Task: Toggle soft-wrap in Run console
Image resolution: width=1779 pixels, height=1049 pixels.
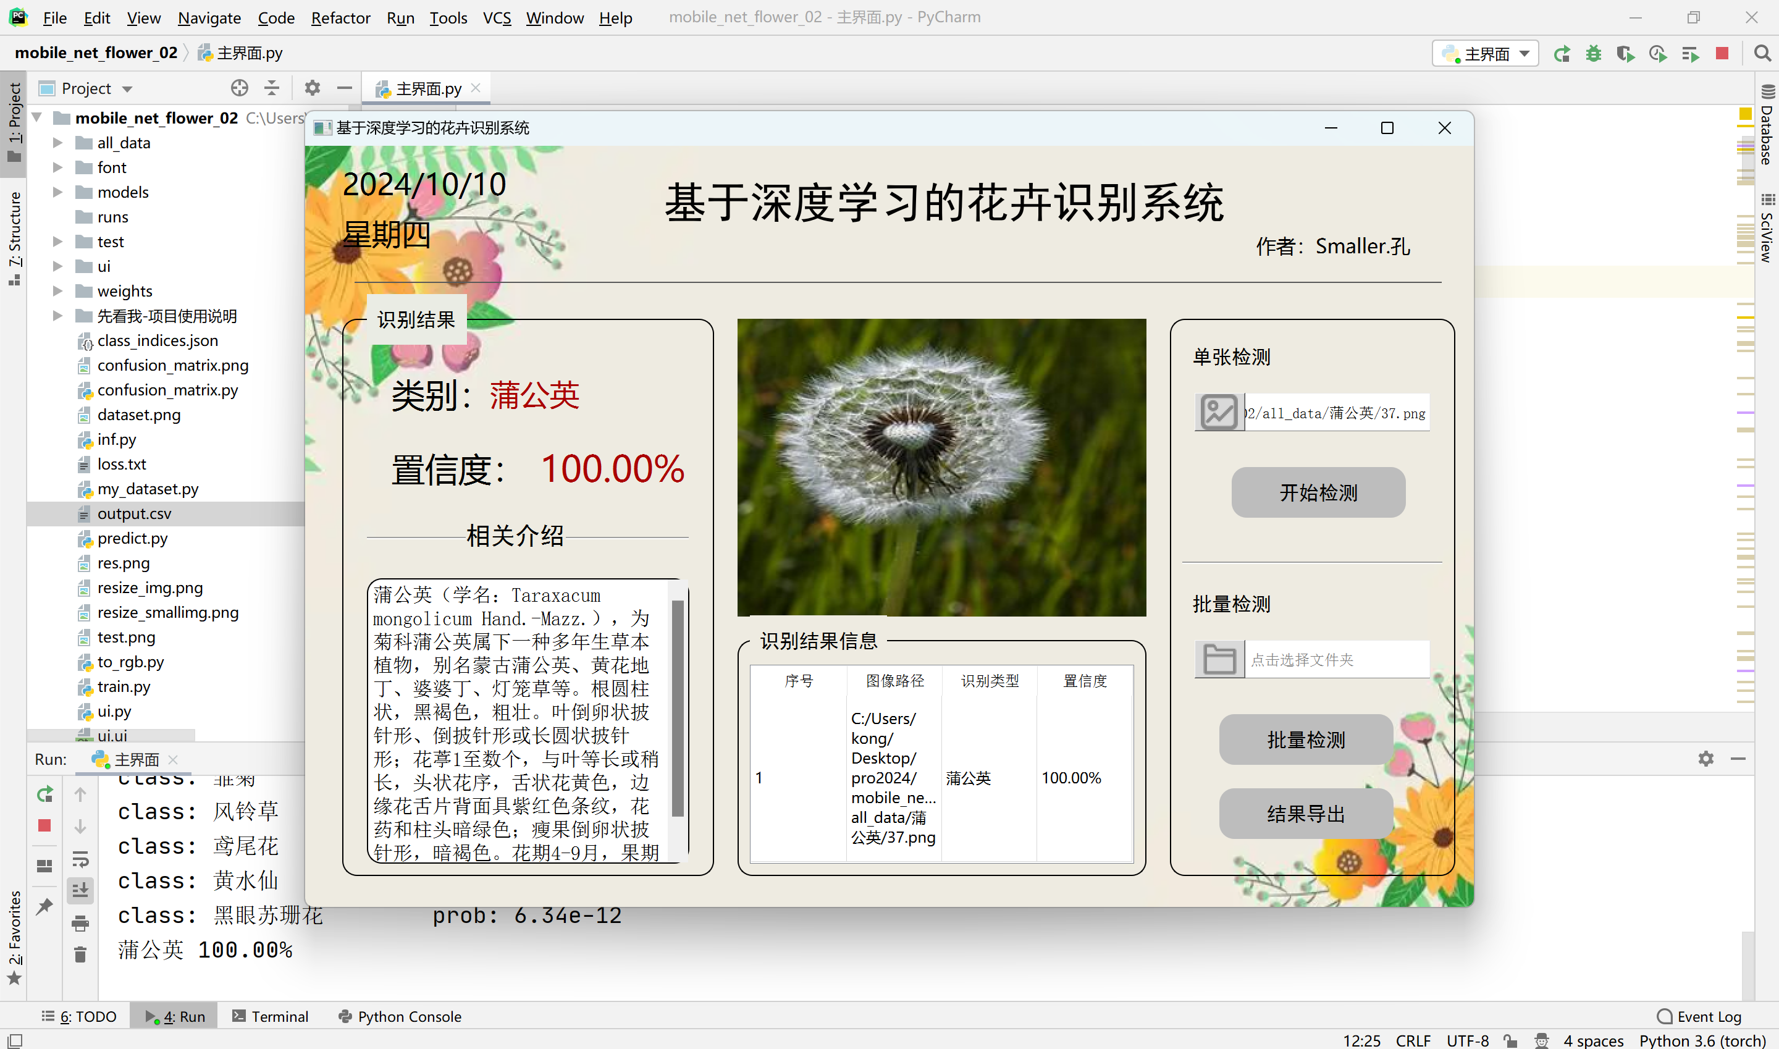Action: pyautogui.click(x=80, y=859)
